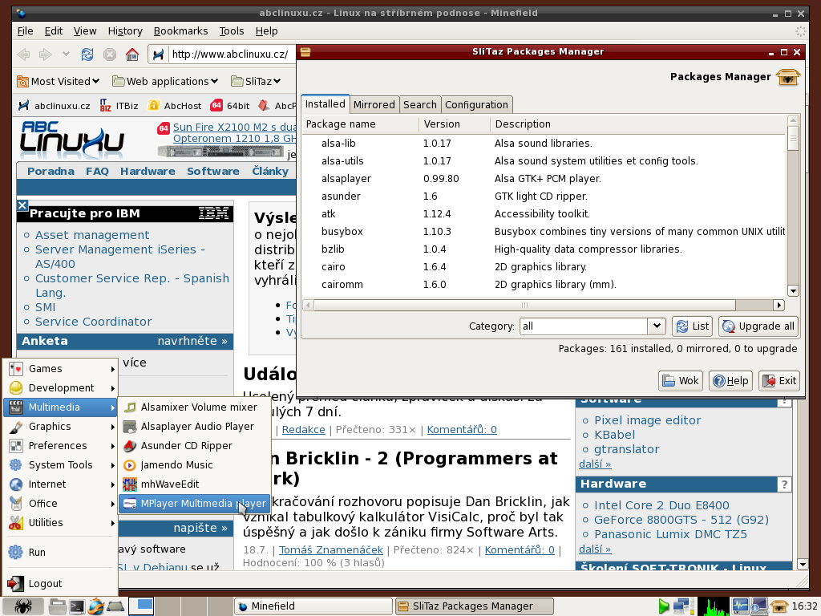Launch Alsaplayer Audio Player
The width and height of the screenshot is (821, 616).
coord(194,427)
